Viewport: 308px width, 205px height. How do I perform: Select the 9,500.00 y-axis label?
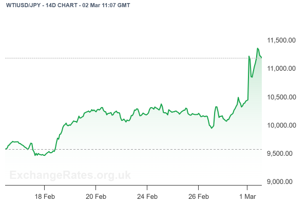(x=282, y=153)
